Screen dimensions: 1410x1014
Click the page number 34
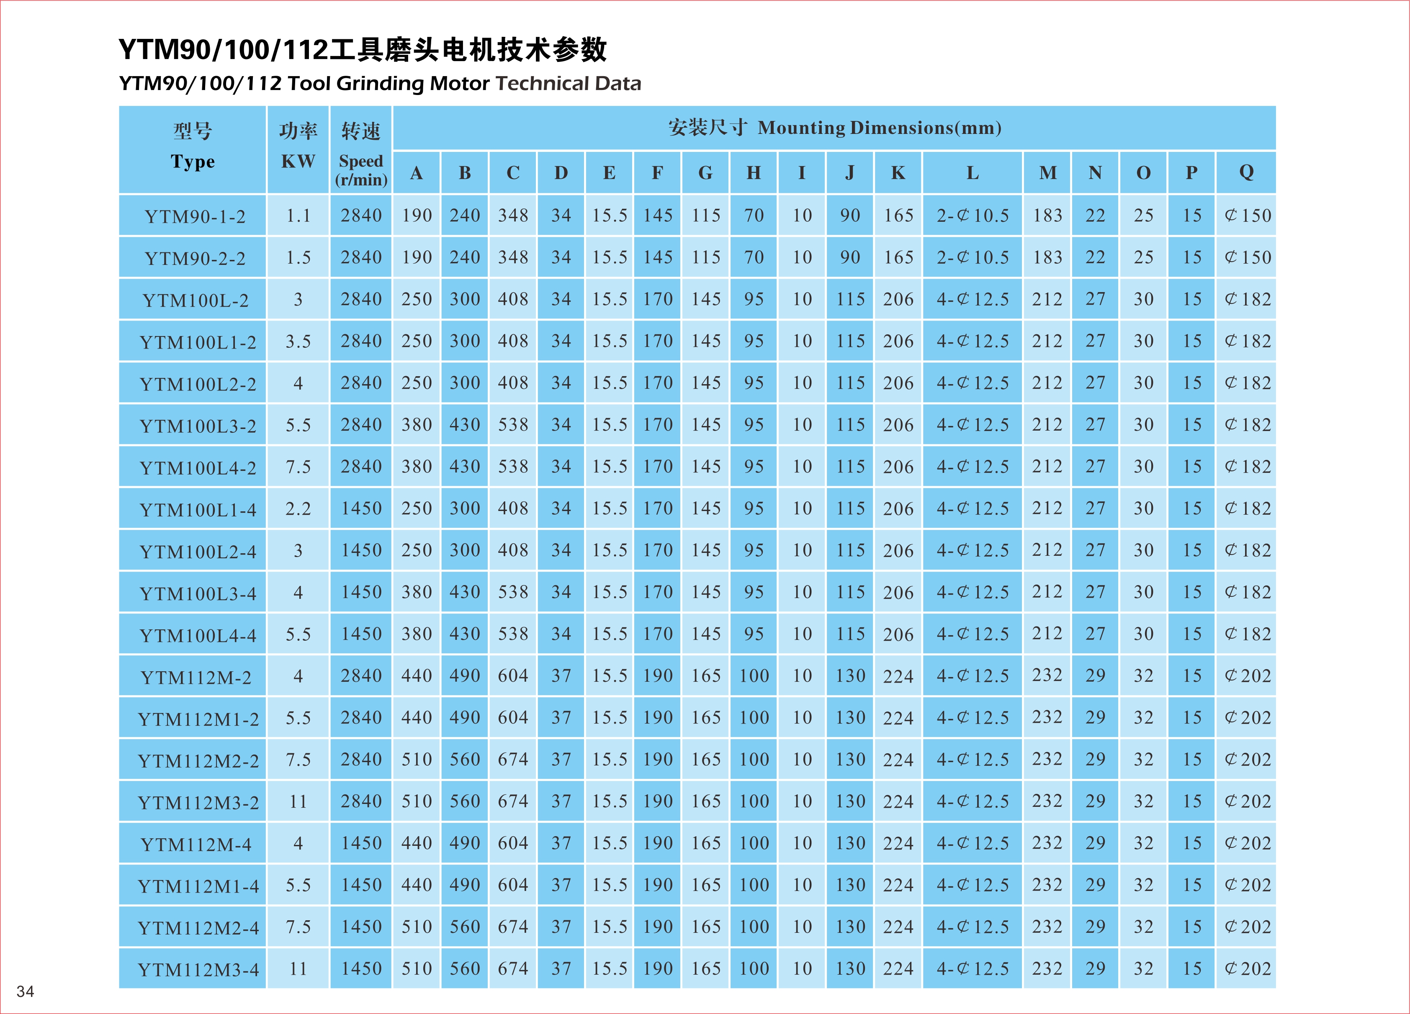(26, 991)
